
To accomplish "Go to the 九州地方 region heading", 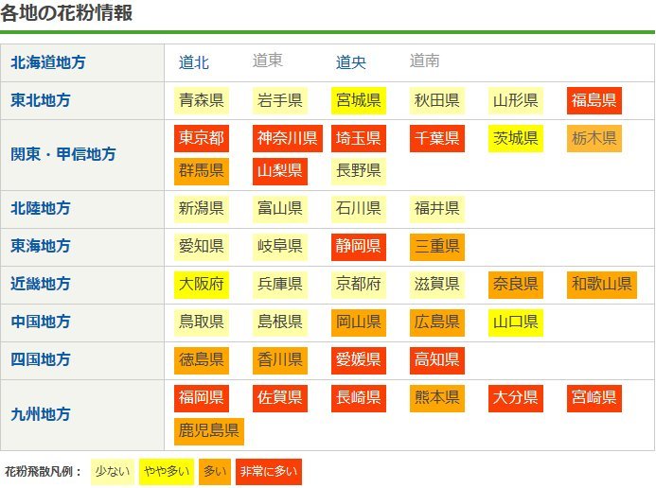I will tap(40, 414).
